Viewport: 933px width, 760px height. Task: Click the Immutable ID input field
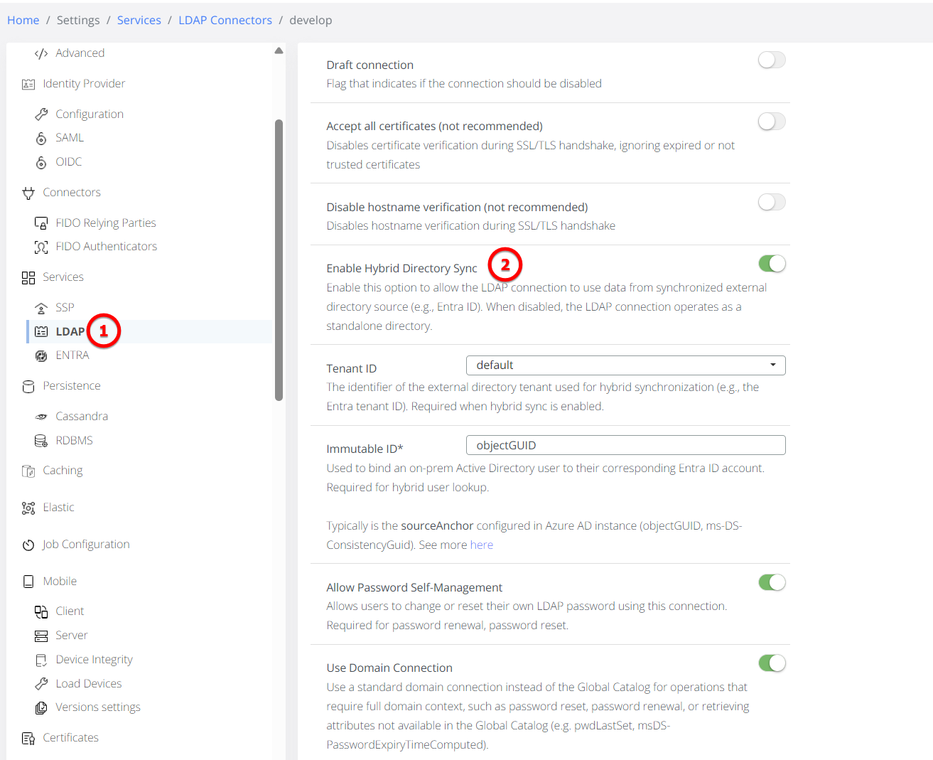(x=625, y=445)
